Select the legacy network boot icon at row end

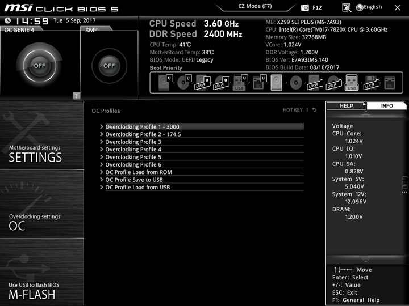[390, 83]
